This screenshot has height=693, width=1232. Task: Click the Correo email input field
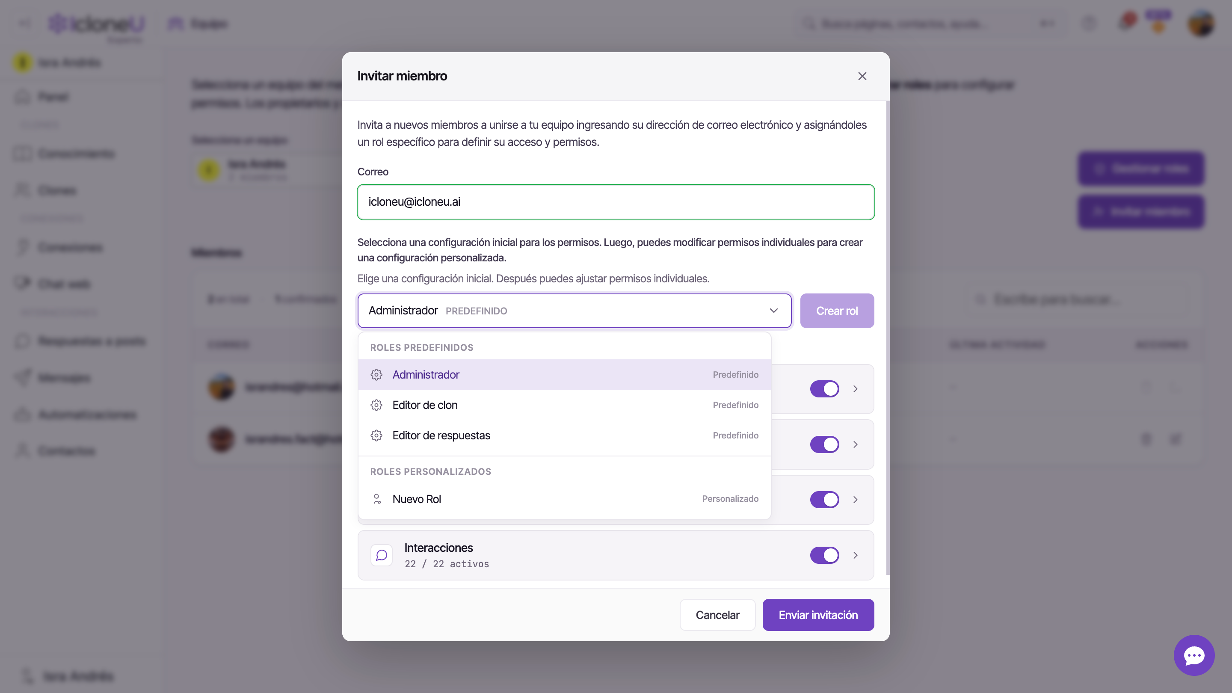click(616, 202)
